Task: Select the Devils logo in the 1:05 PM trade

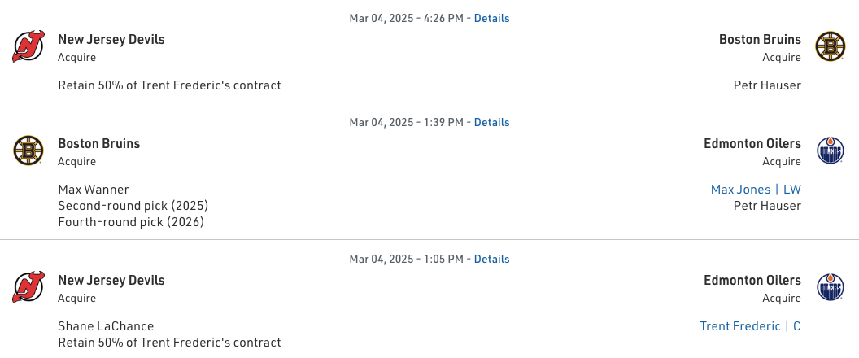Action: 28,287
